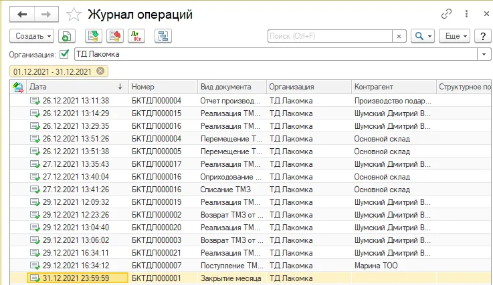Remove the 01.12.2021 - 31.12.2021 period filter
This screenshot has height=285, width=493.
(x=100, y=71)
